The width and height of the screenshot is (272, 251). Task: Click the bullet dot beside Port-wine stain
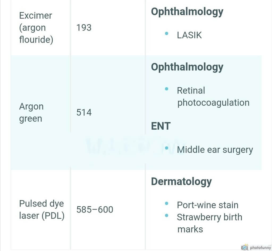click(166, 203)
